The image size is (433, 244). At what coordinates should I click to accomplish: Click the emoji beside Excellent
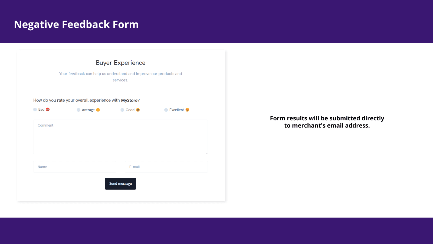187,110
